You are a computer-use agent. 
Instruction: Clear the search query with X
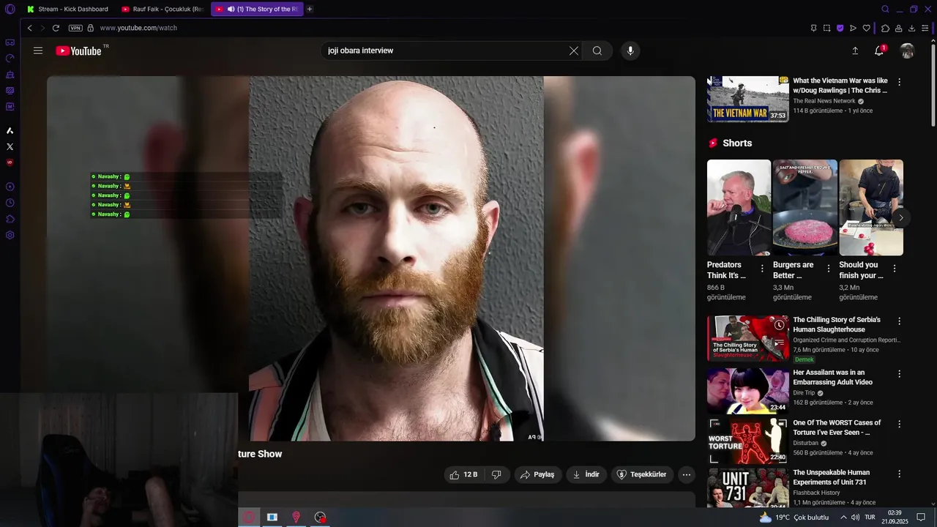click(x=574, y=51)
